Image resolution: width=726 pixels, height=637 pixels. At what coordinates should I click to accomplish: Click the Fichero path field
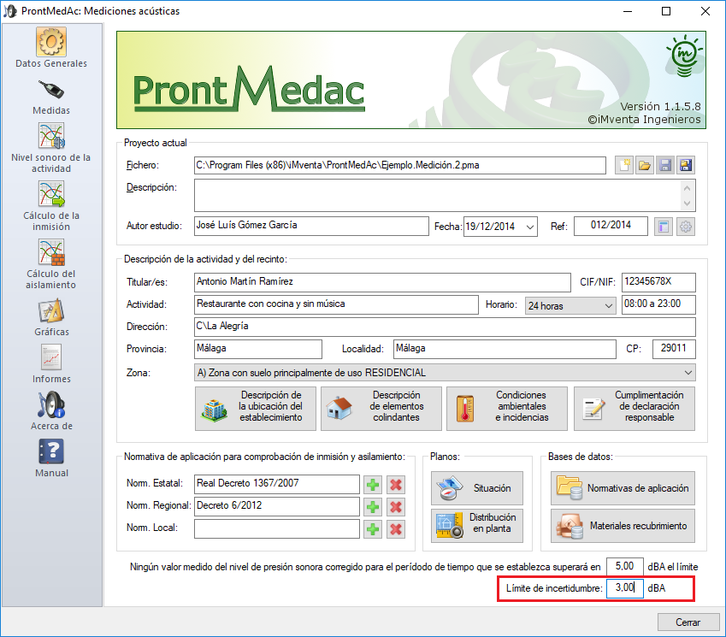coord(400,165)
